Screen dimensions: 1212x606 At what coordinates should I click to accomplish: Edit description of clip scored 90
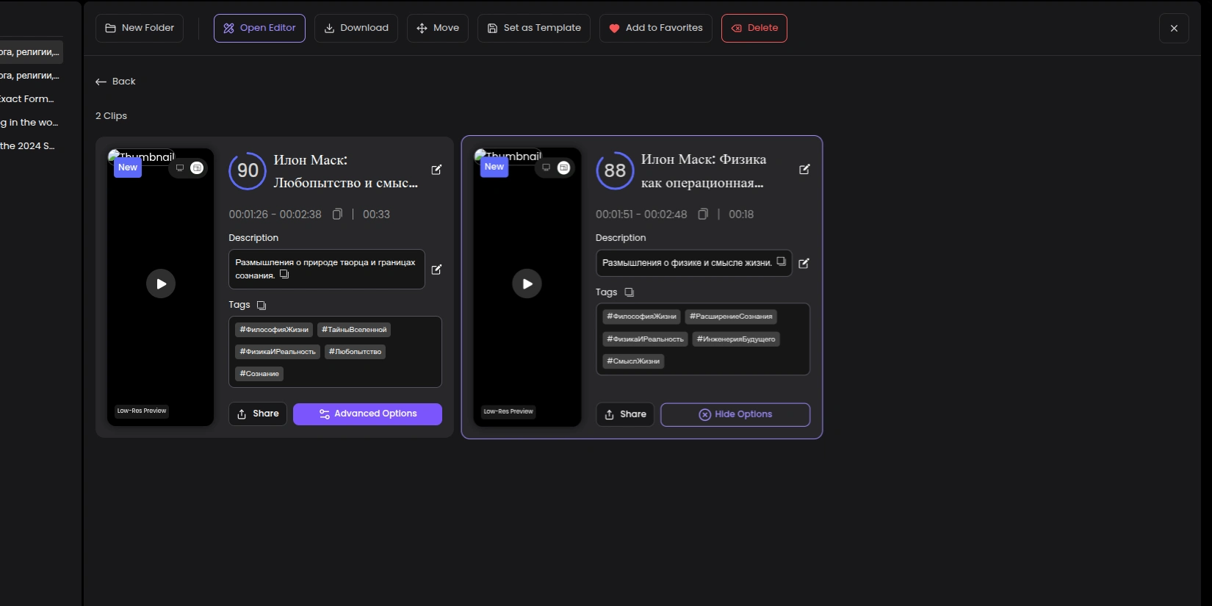click(436, 270)
